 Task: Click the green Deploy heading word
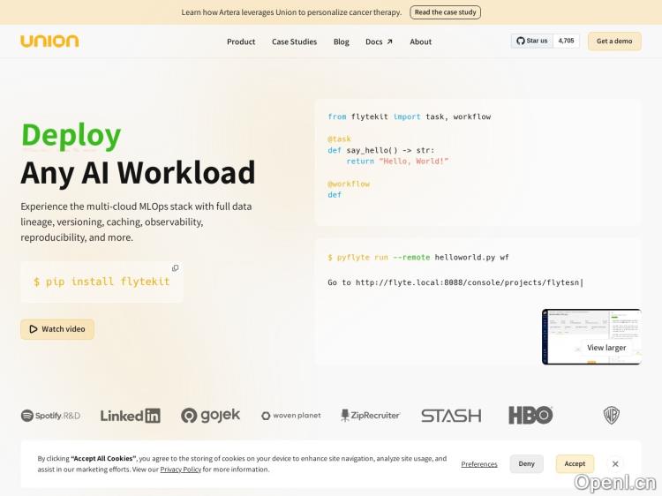(x=71, y=136)
